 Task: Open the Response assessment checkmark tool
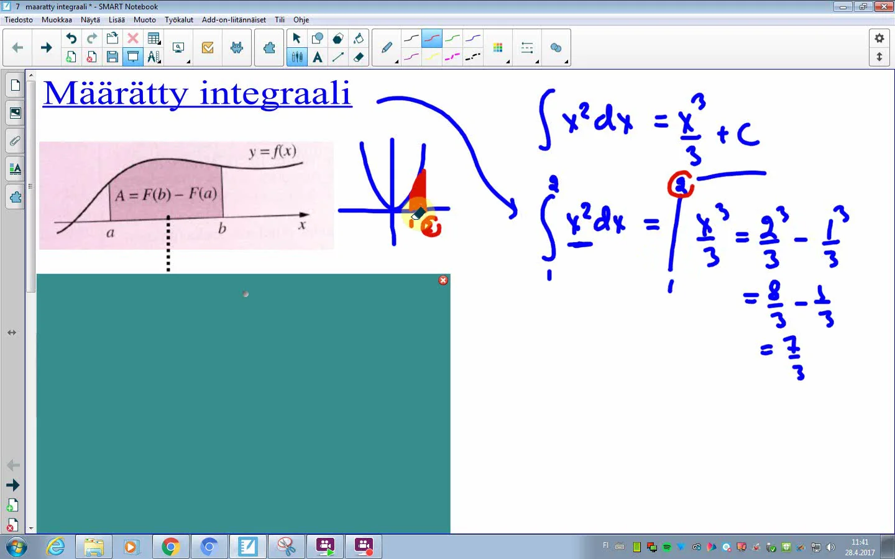coord(208,48)
